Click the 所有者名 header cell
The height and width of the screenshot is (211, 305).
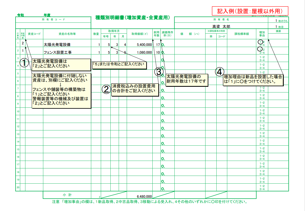click(x=221, y=20)
